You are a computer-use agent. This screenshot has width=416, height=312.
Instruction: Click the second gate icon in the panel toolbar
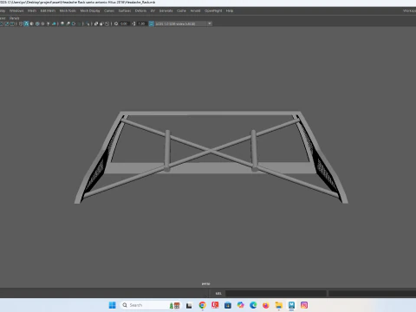(6, 23)
